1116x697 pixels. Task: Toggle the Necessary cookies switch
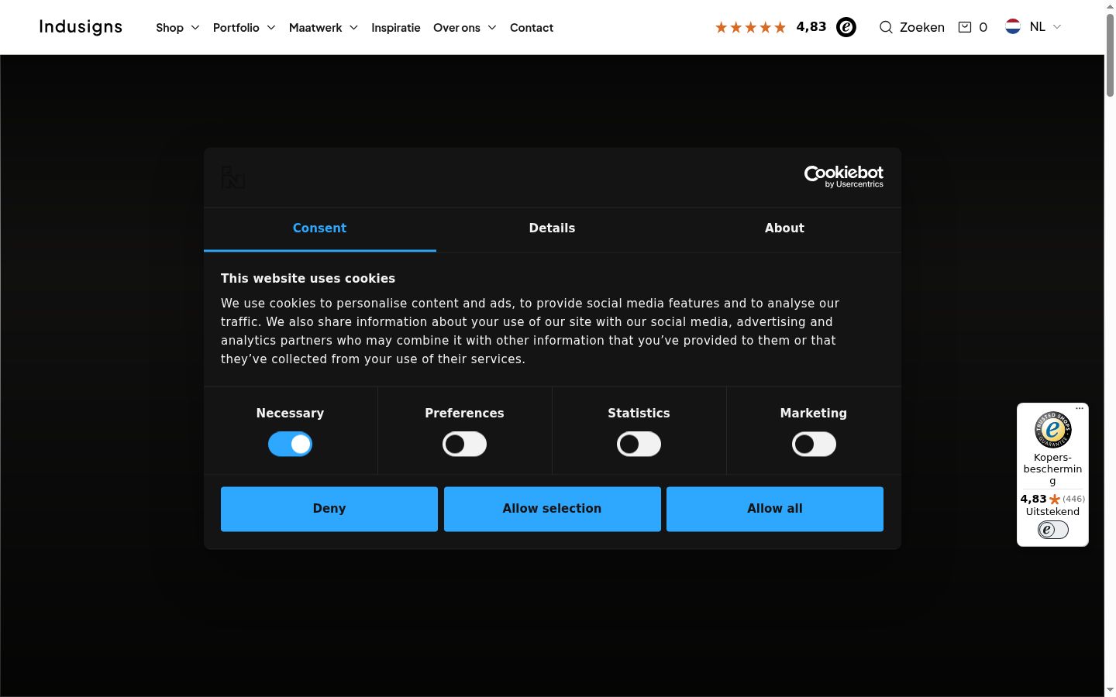[x=290, y=445]
